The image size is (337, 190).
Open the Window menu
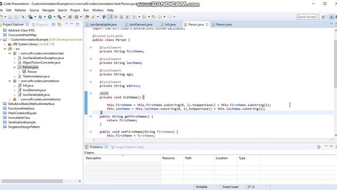pyautogui.click(x=98, y=10)
